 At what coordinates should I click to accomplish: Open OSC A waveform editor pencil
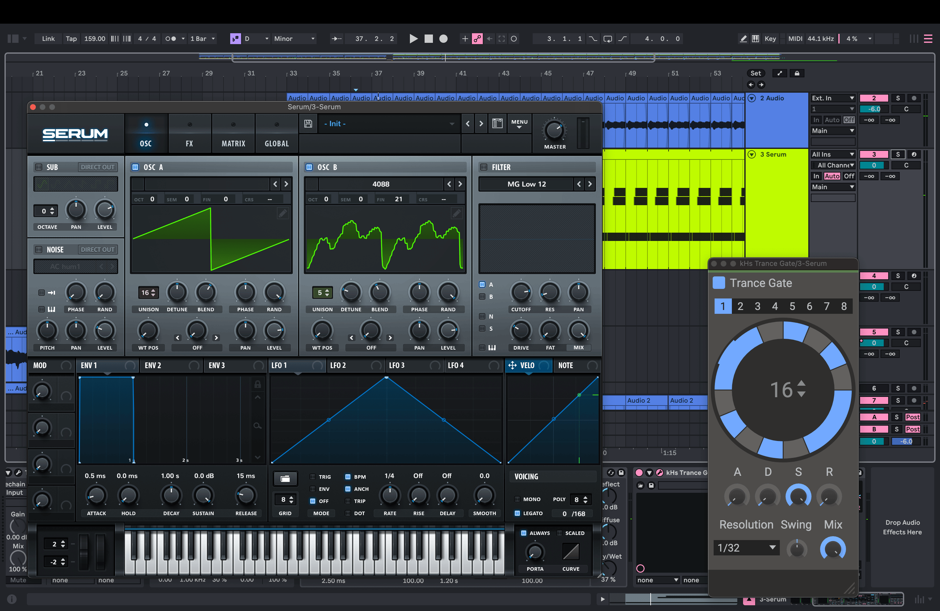point(283,213)
